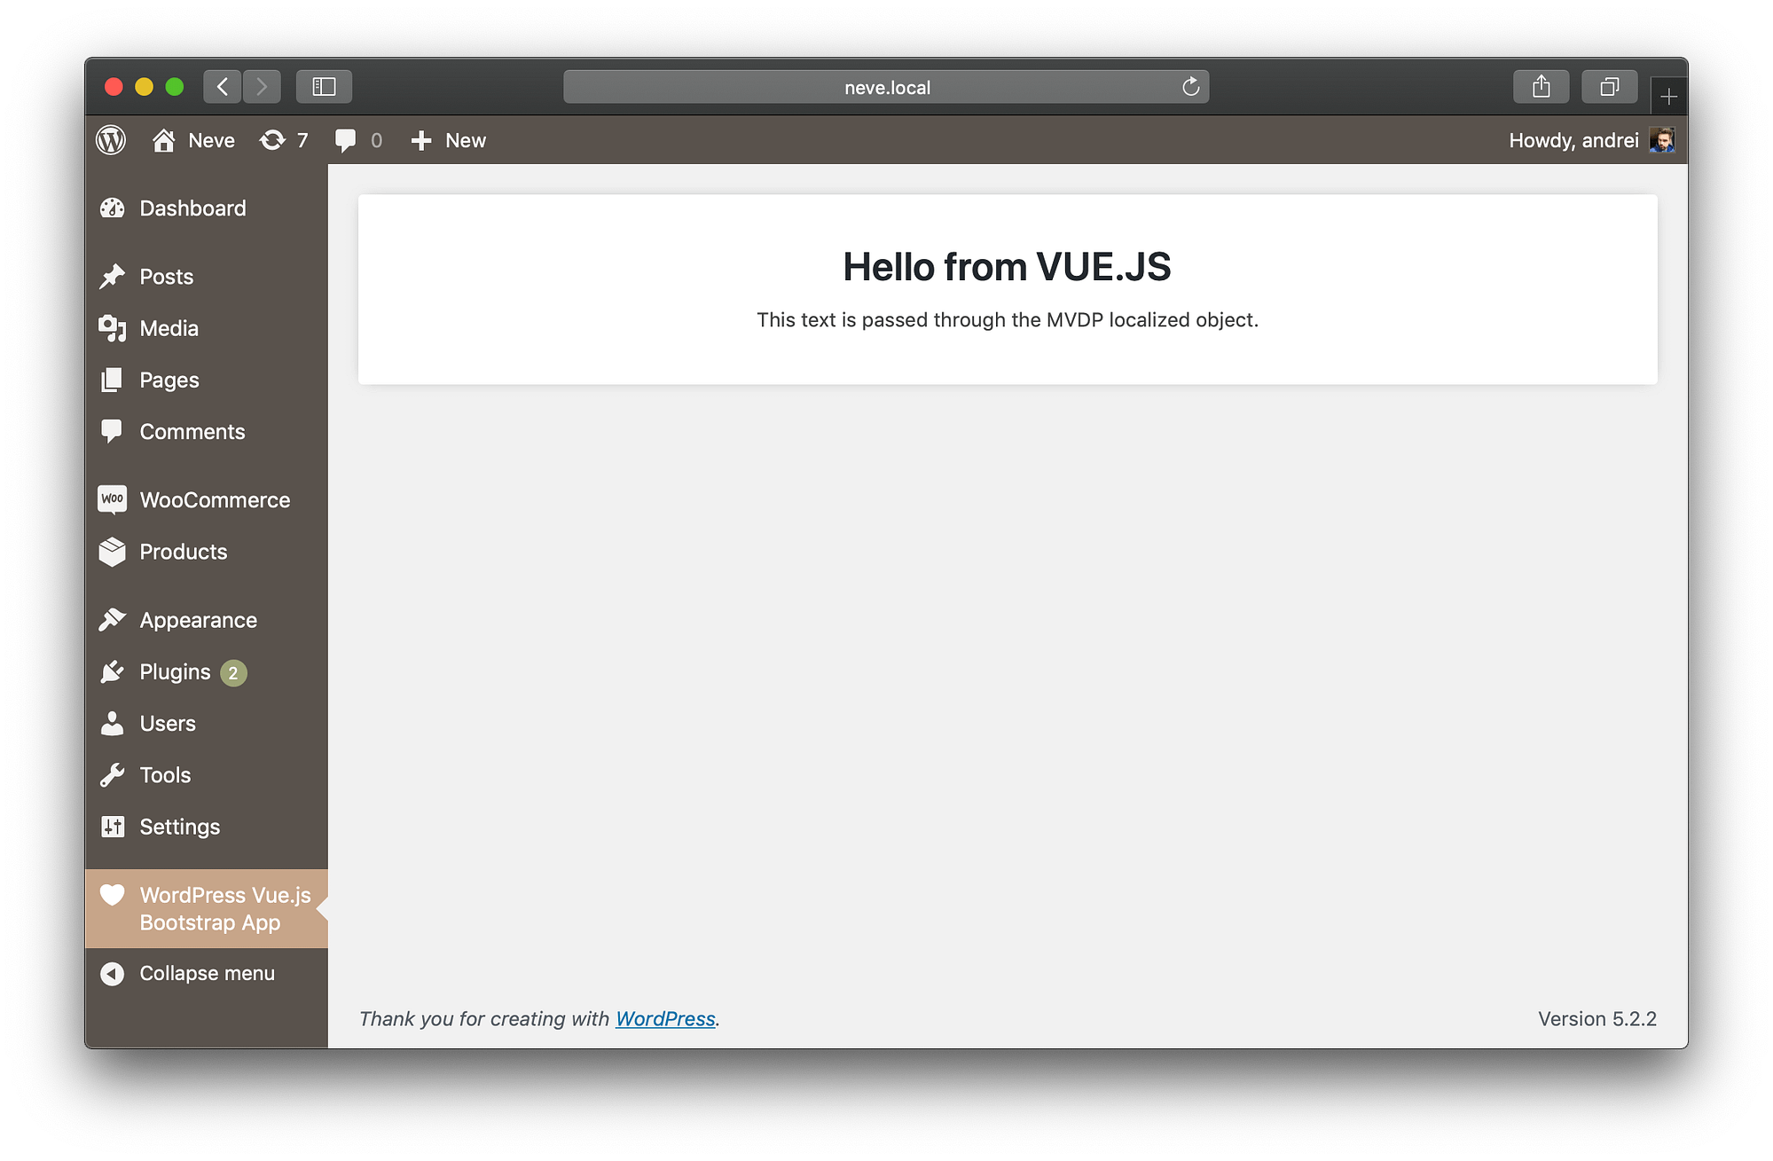Go to the Dashboard menu
This screenshot has height=1161, width=1773.
click(x=192, y=208)
